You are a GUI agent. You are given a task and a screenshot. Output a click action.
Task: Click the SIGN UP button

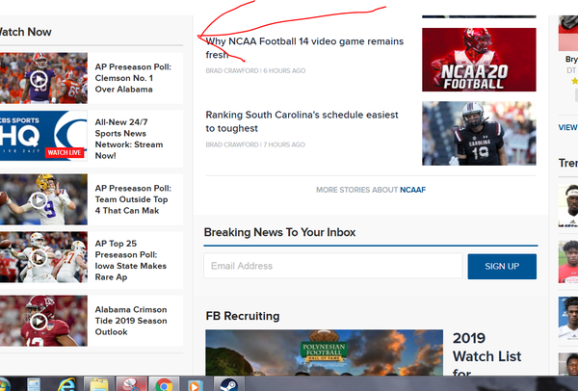click(502, 266)
